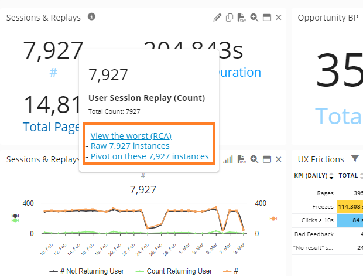The image size is (363, 276).
Task: Click the Freezes value cell 114,308
Action: click(x=350, y=206)
